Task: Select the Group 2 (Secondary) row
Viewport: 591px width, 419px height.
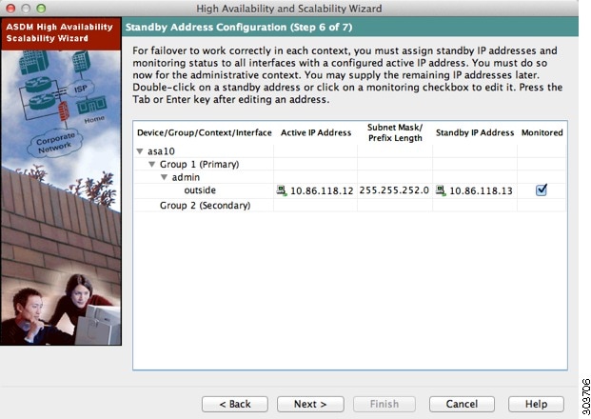Action: coord(350,205)
